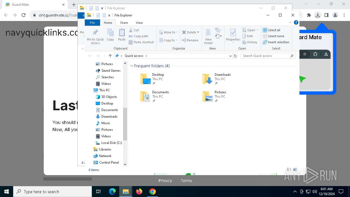Open address bar history dropdown
The width and height of the screenshot is (350, 197).
point(230,56)
